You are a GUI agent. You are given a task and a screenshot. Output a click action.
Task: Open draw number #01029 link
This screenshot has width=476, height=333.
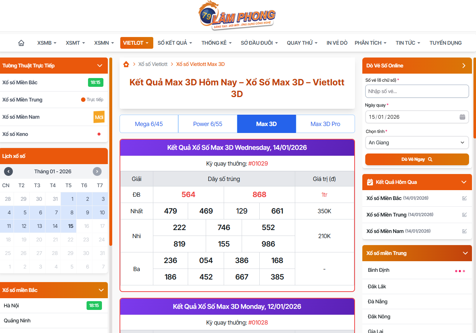tap(258, 163)
